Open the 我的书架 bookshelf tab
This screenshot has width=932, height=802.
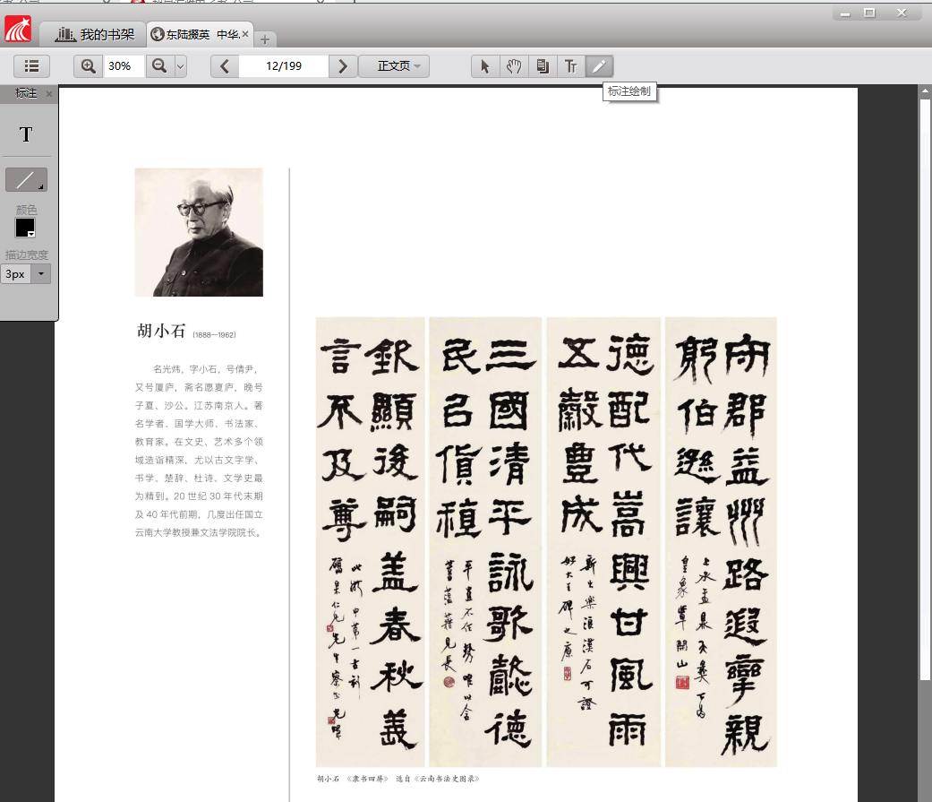click(95, 35)
